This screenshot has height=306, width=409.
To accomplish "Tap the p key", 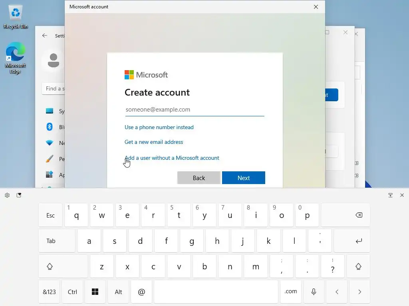I will 307,215.
